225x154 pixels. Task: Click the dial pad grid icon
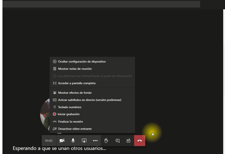[x=55, y=107]
